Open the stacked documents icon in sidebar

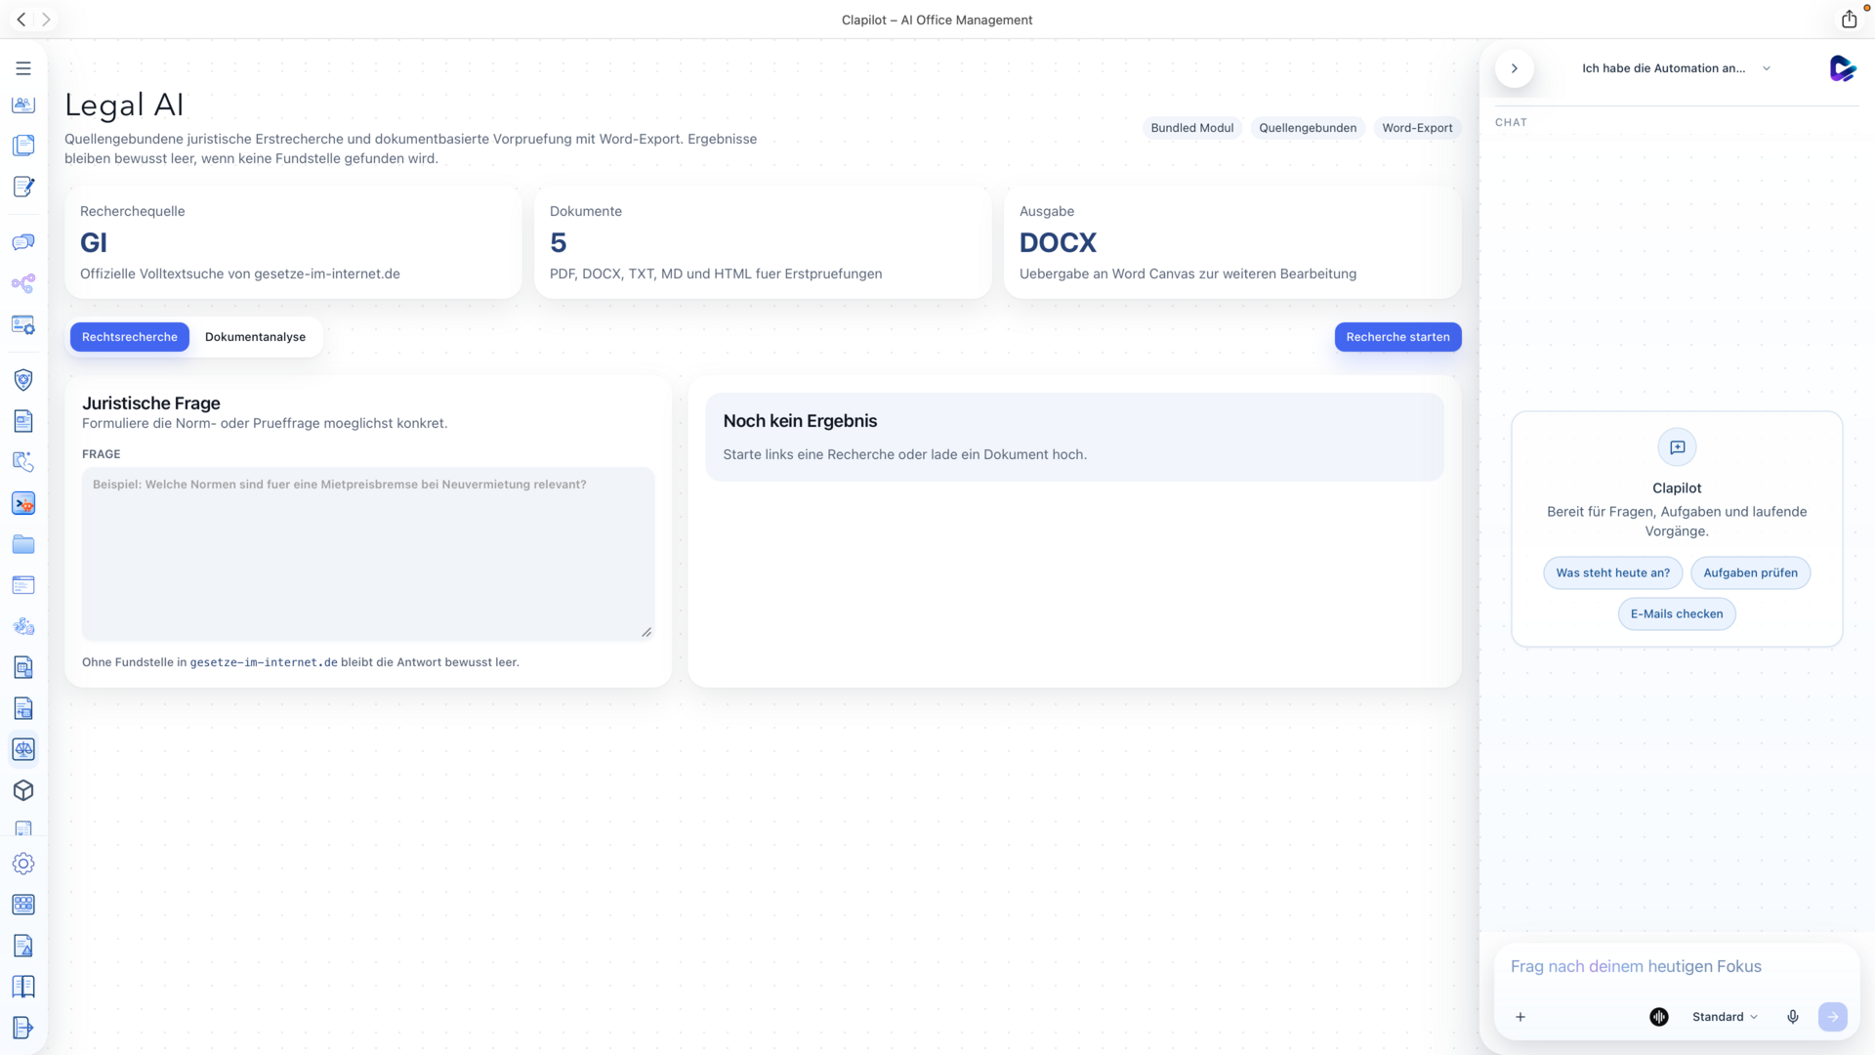tap(23, 146)
